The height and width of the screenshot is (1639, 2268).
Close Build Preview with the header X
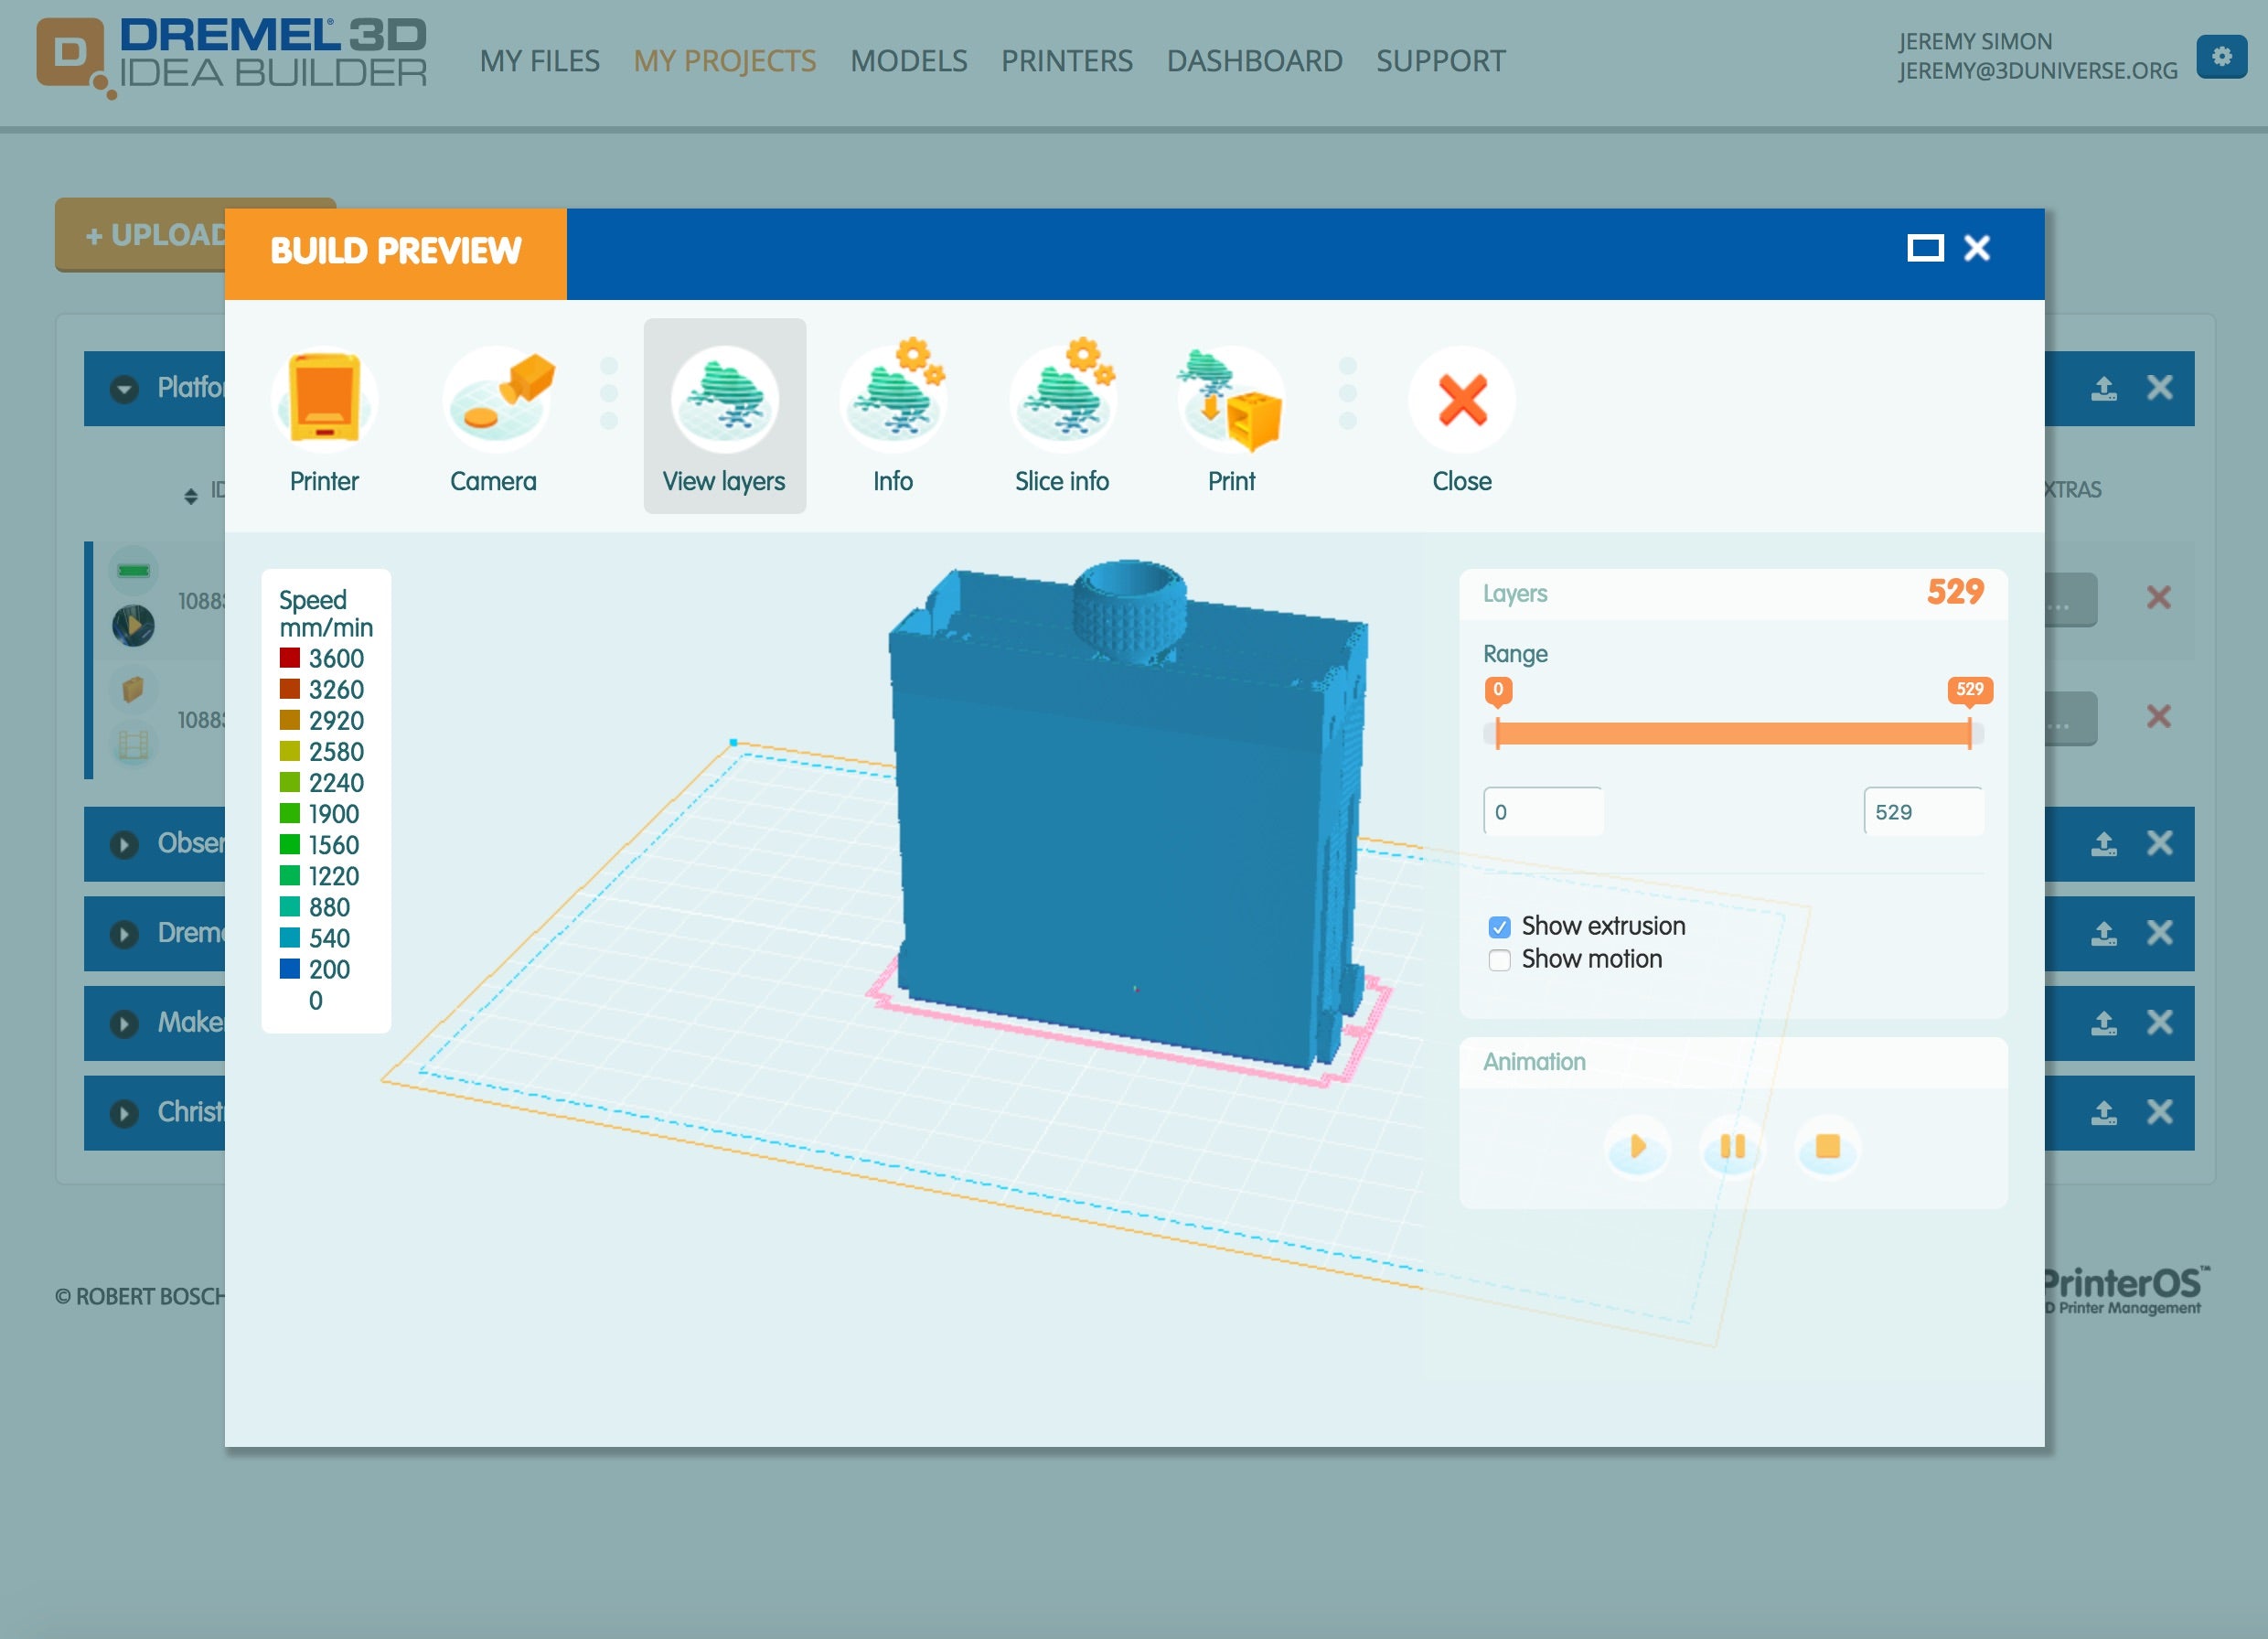[1977, 248]
